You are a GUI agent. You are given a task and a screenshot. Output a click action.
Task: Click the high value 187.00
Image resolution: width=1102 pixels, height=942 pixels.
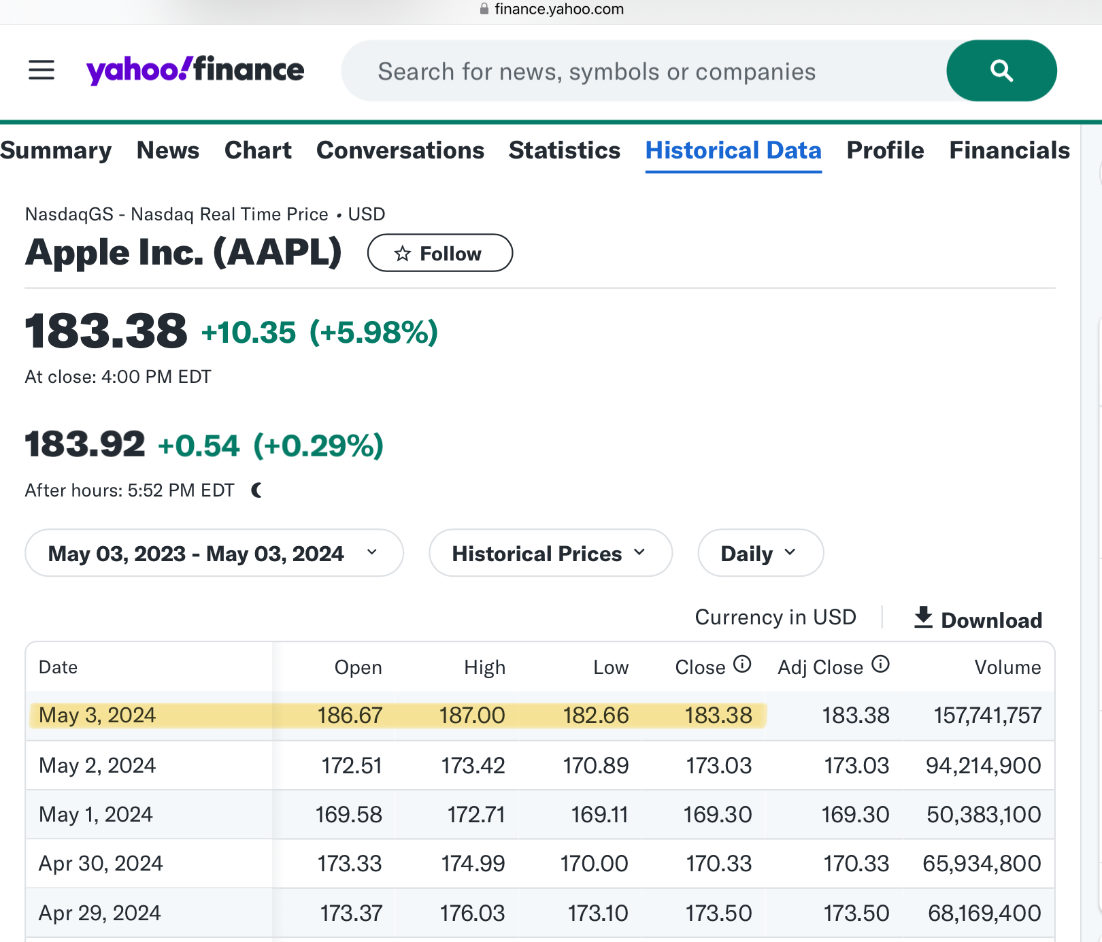point(472,715)
